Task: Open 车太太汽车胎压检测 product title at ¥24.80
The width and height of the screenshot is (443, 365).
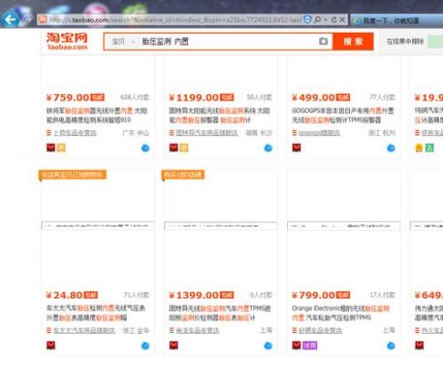Action: (96, 313)
